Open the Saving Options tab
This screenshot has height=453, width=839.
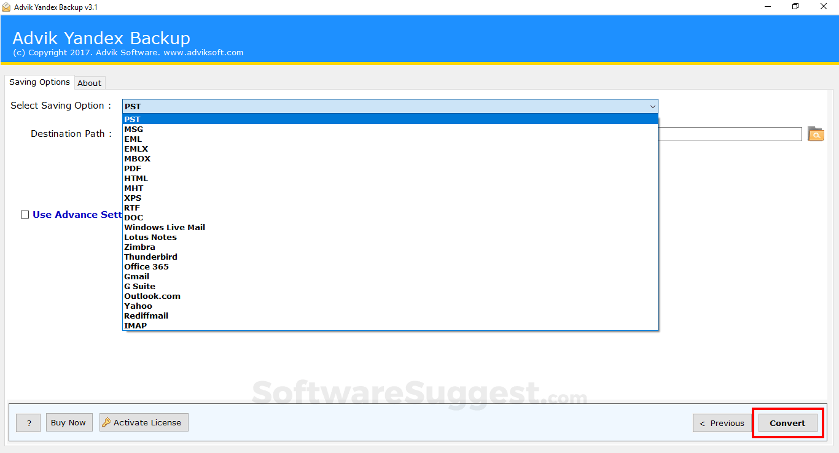(39, 82)
